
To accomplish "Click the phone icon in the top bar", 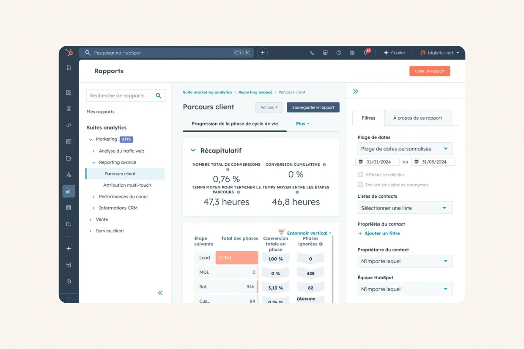I will point(312,52).
